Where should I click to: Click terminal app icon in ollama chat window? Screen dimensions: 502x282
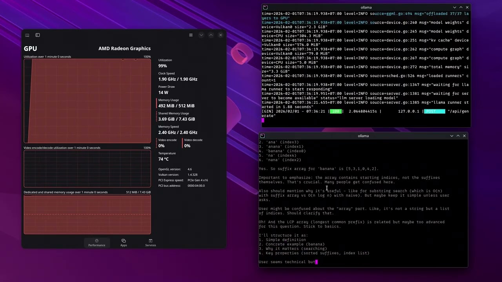coord(262,136)
